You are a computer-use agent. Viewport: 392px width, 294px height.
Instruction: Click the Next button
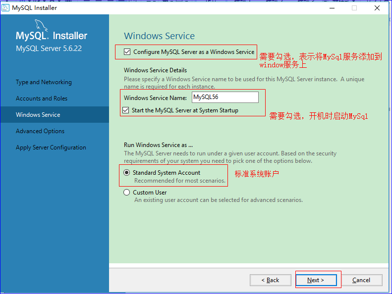(316, 280)
